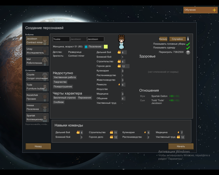
Task: Click childhood backstory Разведчица
Action: tap(75, 52)
